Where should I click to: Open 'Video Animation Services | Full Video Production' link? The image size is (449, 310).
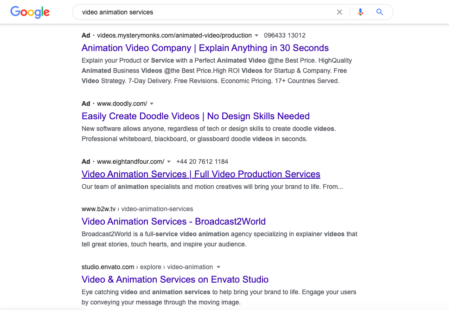(201, 174)
